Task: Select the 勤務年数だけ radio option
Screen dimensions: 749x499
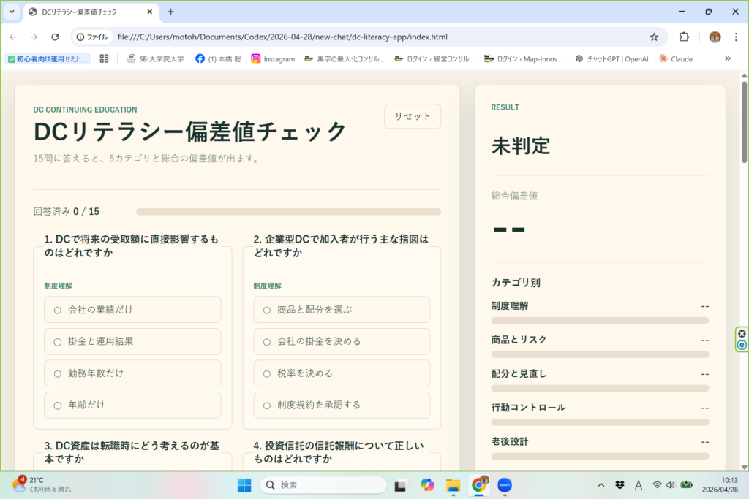Action: tap(132, 373)
